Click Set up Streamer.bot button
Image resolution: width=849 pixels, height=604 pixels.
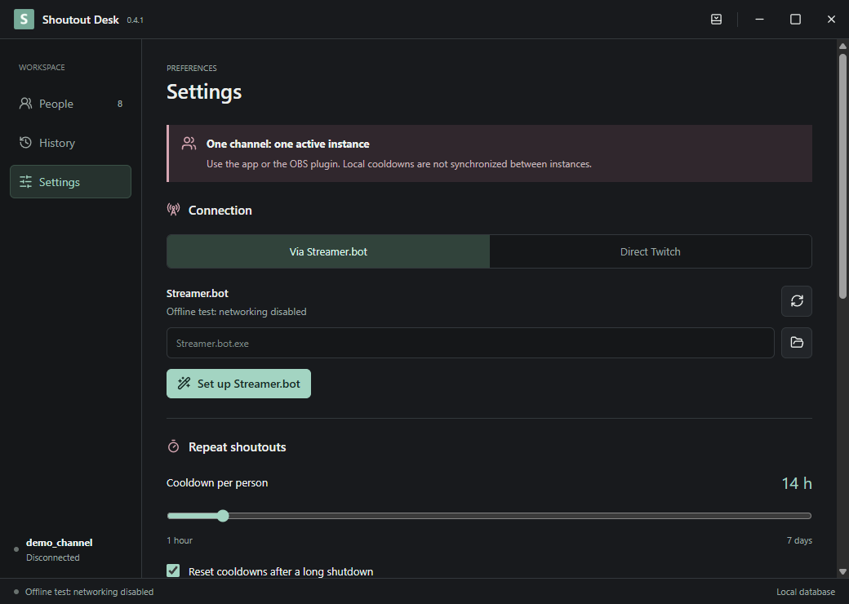coord(238,384)
